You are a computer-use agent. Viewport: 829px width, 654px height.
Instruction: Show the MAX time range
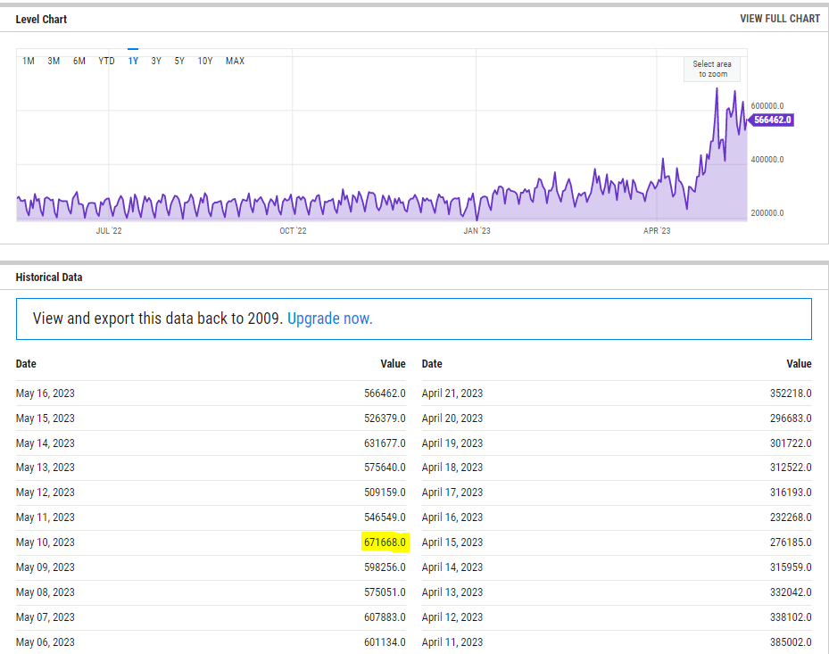[235, 61]
